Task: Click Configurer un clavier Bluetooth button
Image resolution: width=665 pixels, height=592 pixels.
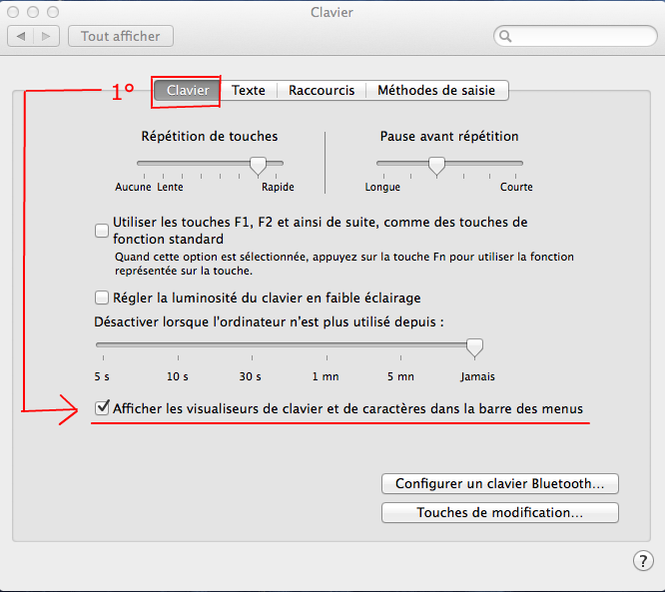Action: pos(500,484)
